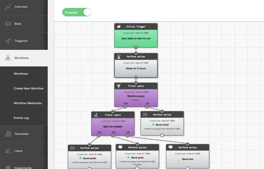264x169 pixels.
Task: Select the Initial Trigger node header
Action: click(136, 27)
